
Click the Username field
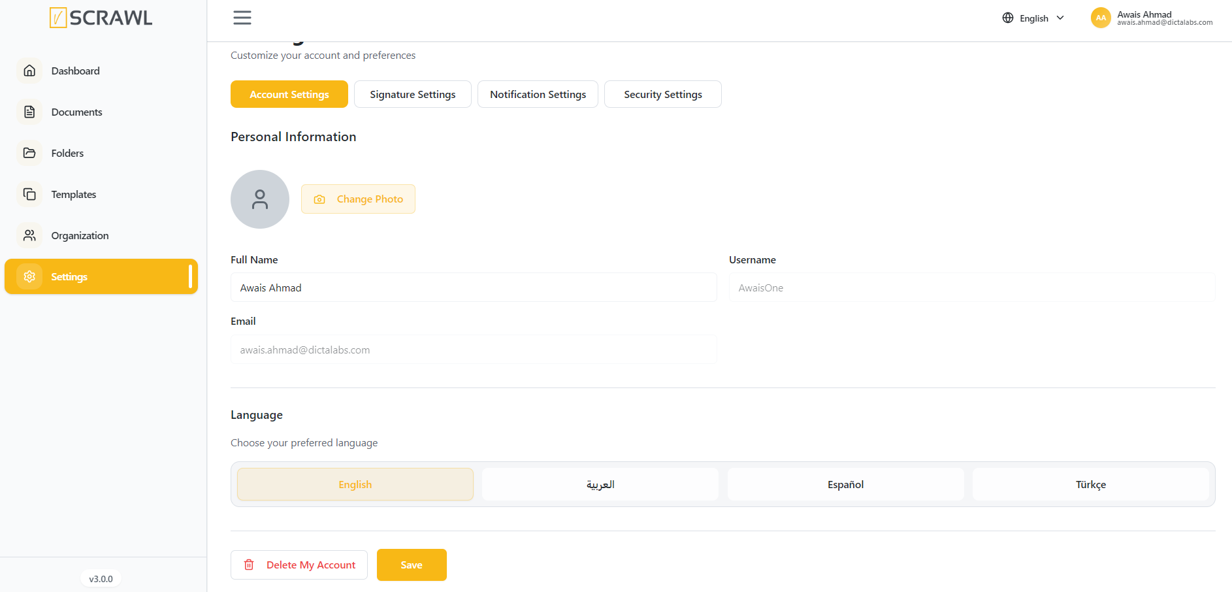(x=972, y=288)
